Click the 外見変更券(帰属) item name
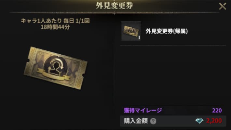The width and height of the screenshot is (231, 130). (167, 31)
